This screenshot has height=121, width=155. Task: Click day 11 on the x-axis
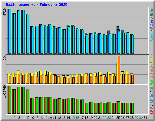[54, 118]
